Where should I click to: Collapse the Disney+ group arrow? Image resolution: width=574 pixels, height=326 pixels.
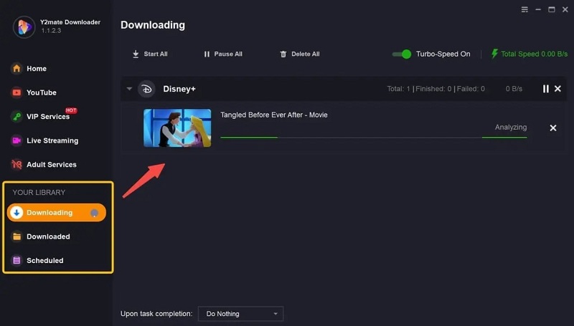click(x=129, y=89)
